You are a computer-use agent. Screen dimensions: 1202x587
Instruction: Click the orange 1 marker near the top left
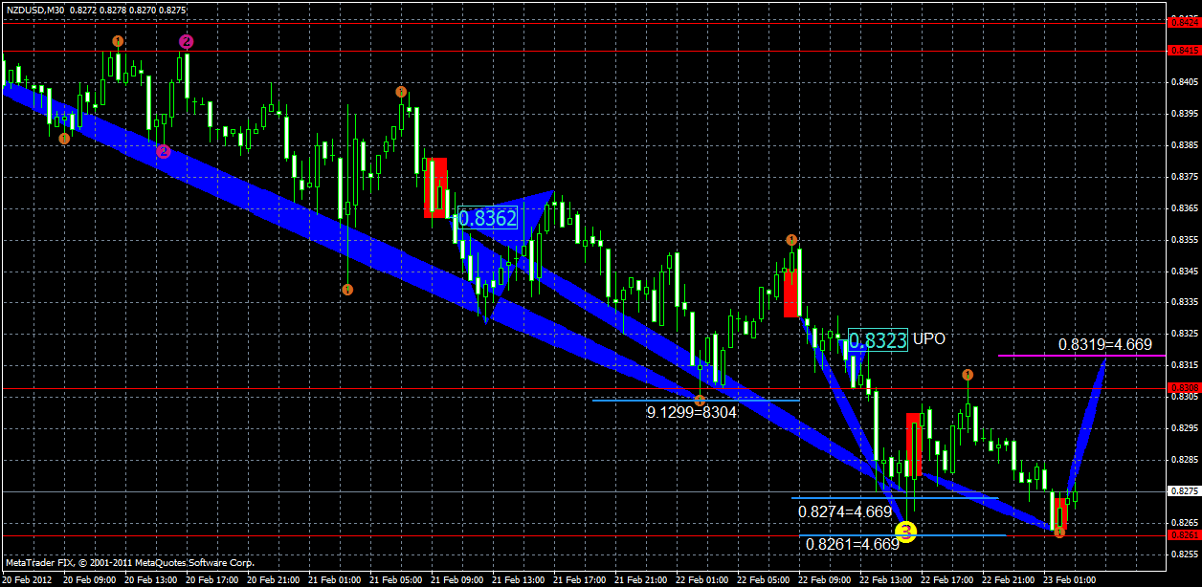tap(118, 40)
